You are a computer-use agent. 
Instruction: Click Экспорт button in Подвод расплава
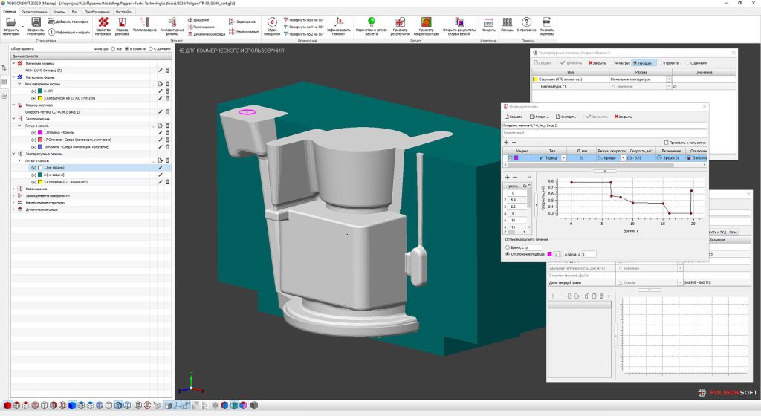566,117
